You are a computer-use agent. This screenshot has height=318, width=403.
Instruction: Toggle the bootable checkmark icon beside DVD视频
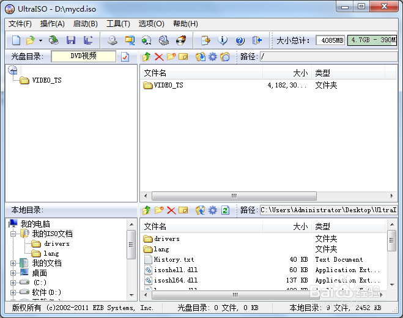click(125, 57)
